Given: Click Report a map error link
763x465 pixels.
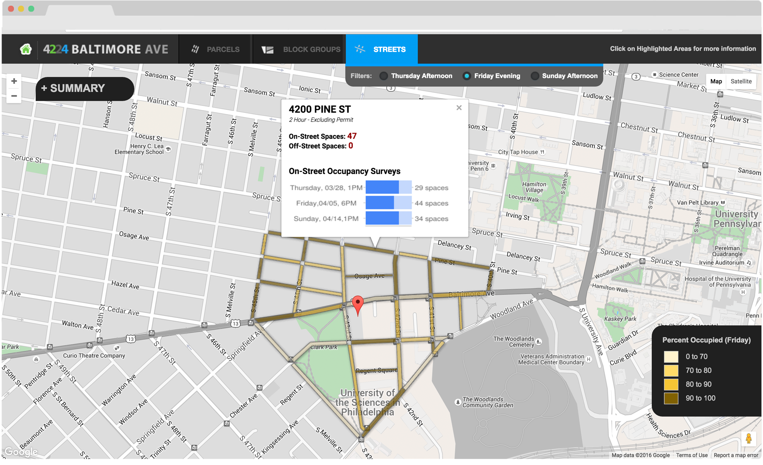Looking at the screenshot, I should 736,455.
